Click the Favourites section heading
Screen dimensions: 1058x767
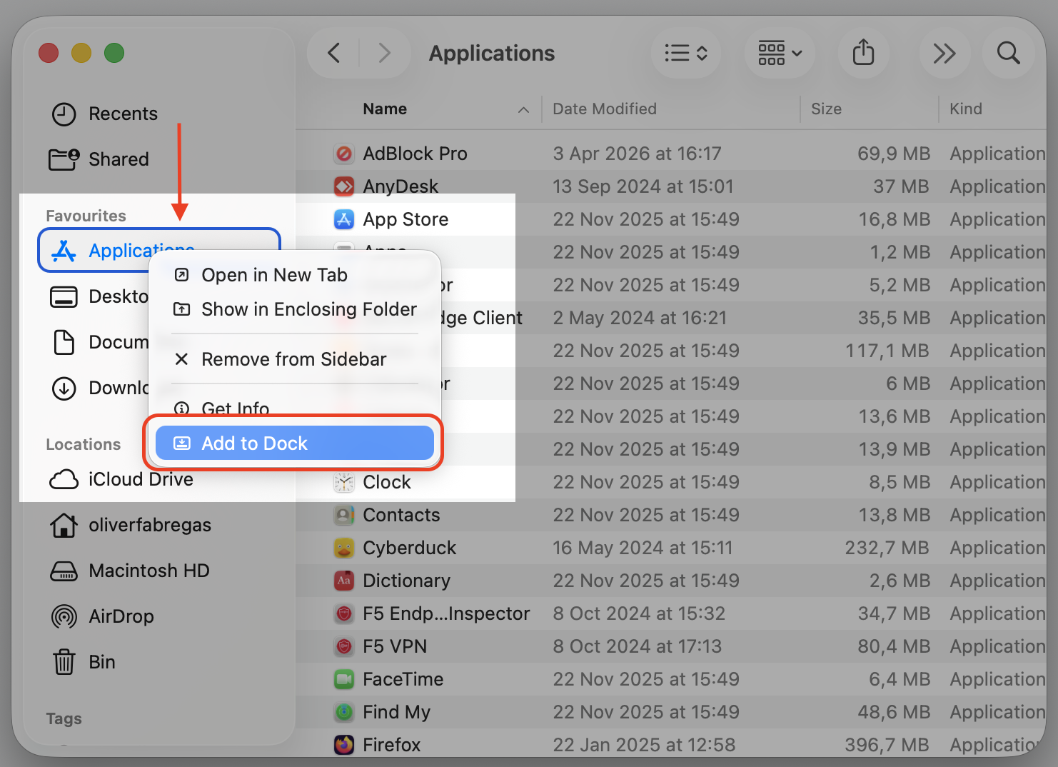pos(86,216)
